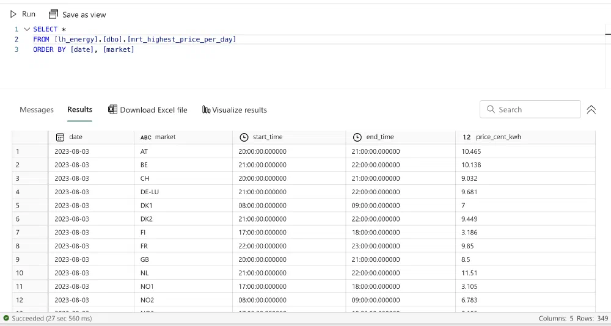
Task: Run the SQL query
Action: 23,14
